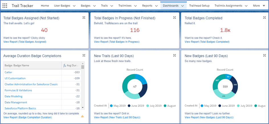Expand the New Badges widget
Screen dimensions: 269x124
tap(264, 55)
